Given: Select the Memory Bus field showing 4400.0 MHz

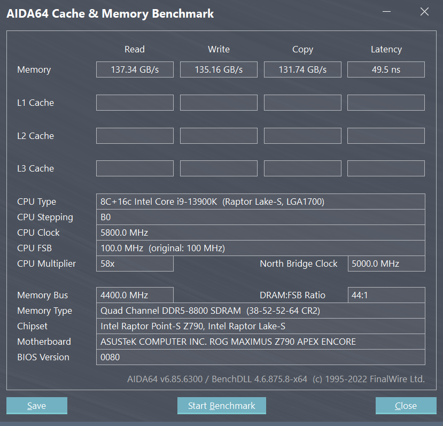Looking at the screenshot, I should click(134, 295).
